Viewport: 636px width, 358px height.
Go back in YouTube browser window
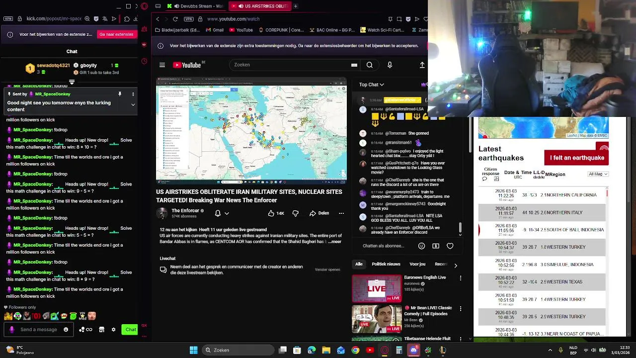[x=158, y=19]
